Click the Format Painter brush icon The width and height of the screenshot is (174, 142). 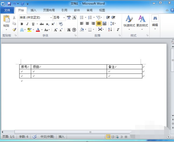coord(14,29)
